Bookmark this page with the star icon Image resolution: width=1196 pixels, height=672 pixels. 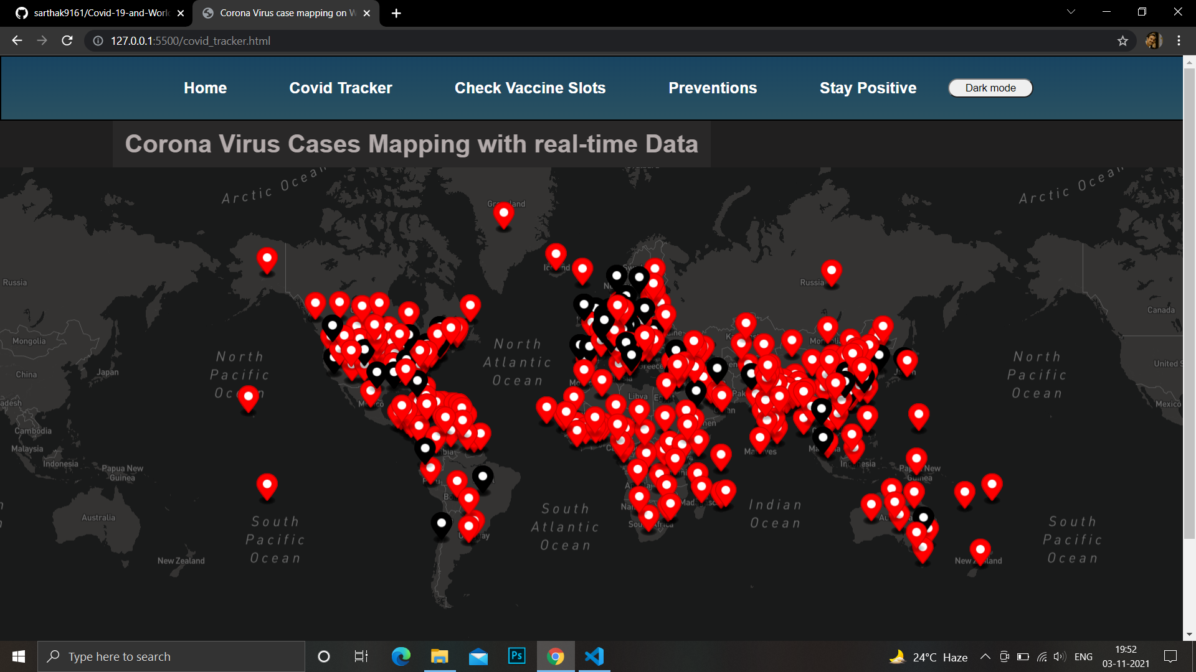pyautogui.click(x=1122, y=41)
